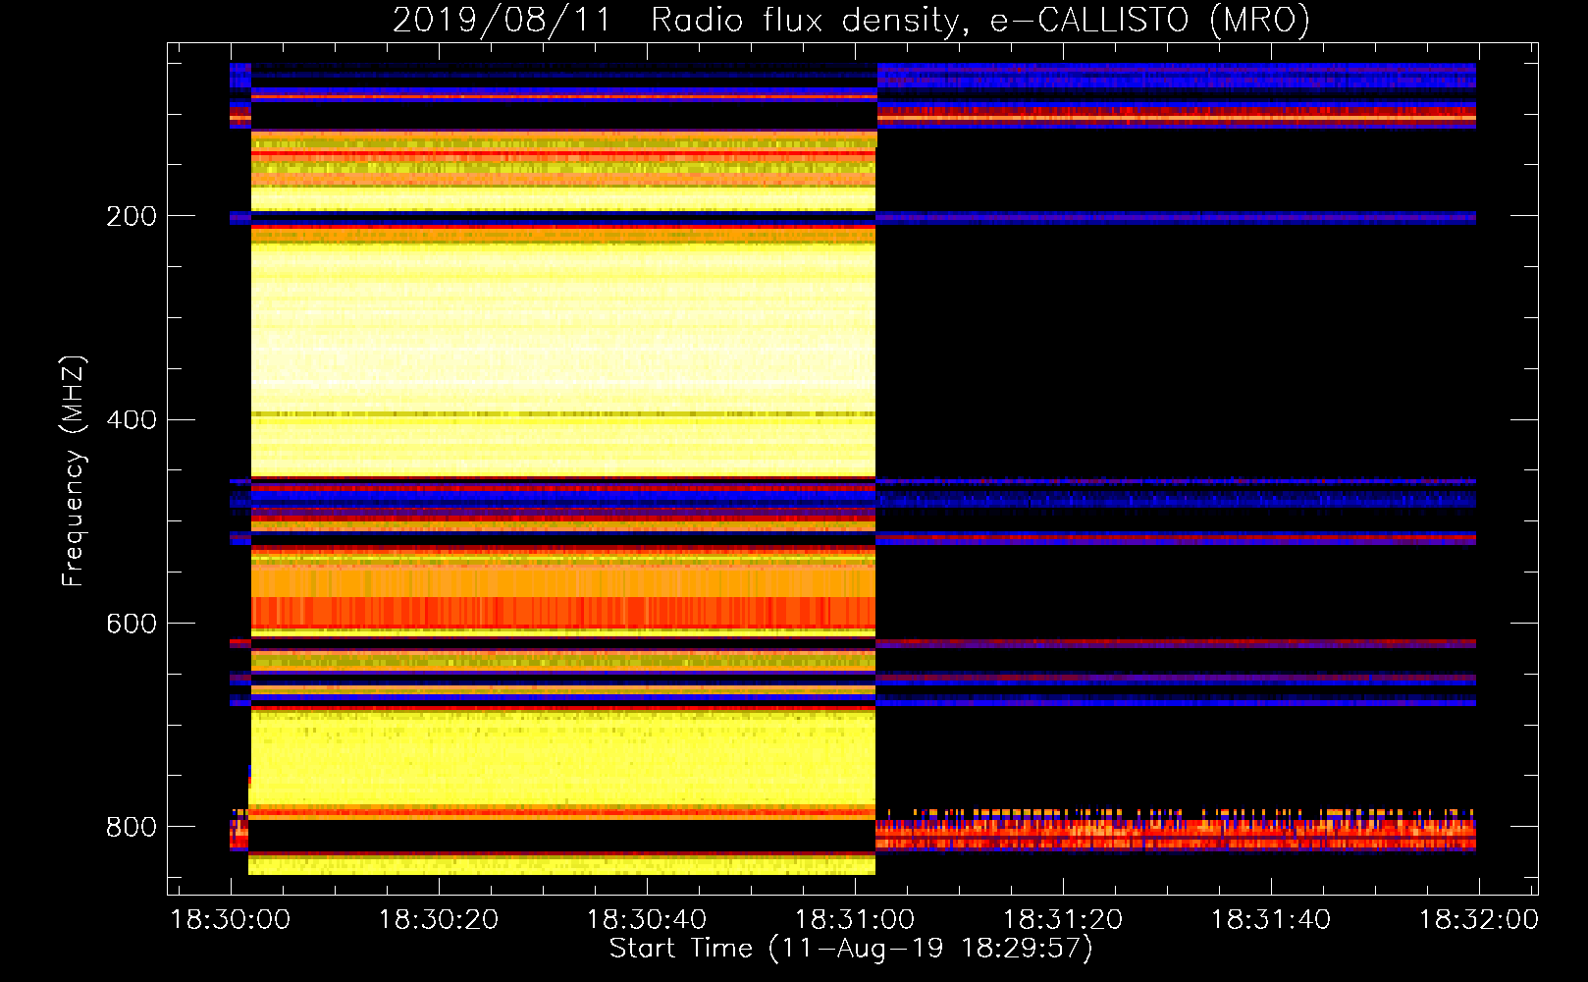Click the '18:31:40' time tick label
This screenshot has height=982, width=1588.
click(1271, 920)
